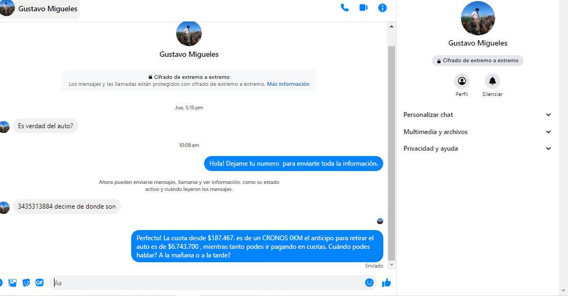Screen dimensions: 568x296
Task: Send a thumbs-up like
Action: [x=386, y=283]
